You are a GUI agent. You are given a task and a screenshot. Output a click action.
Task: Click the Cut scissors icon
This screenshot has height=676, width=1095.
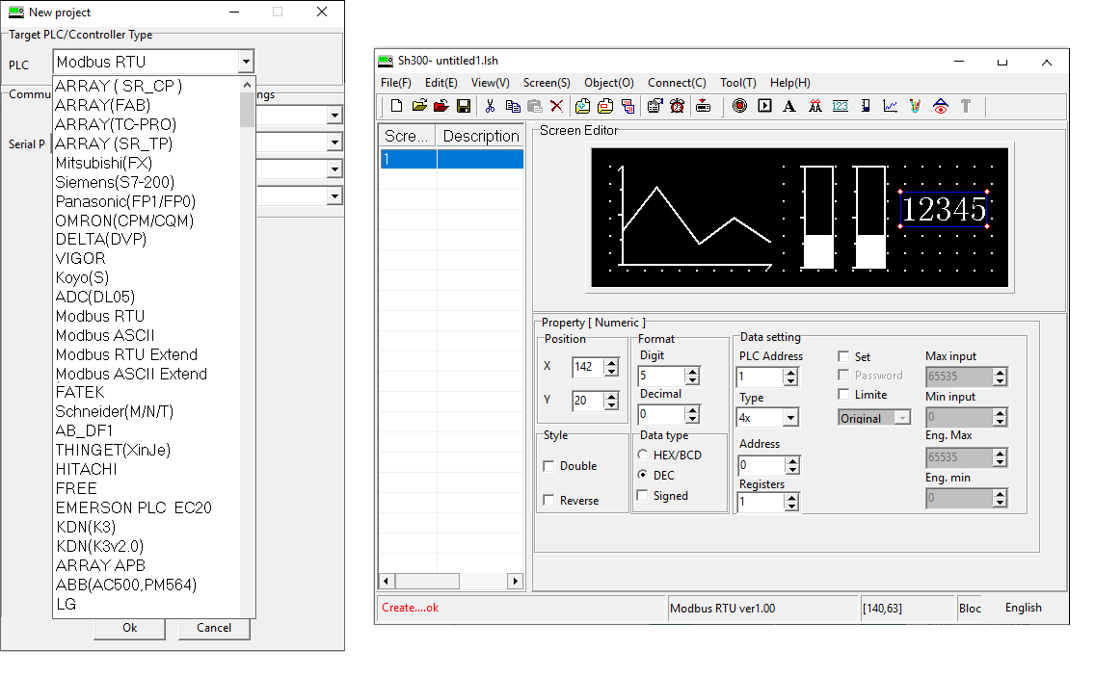coord(490,106)
